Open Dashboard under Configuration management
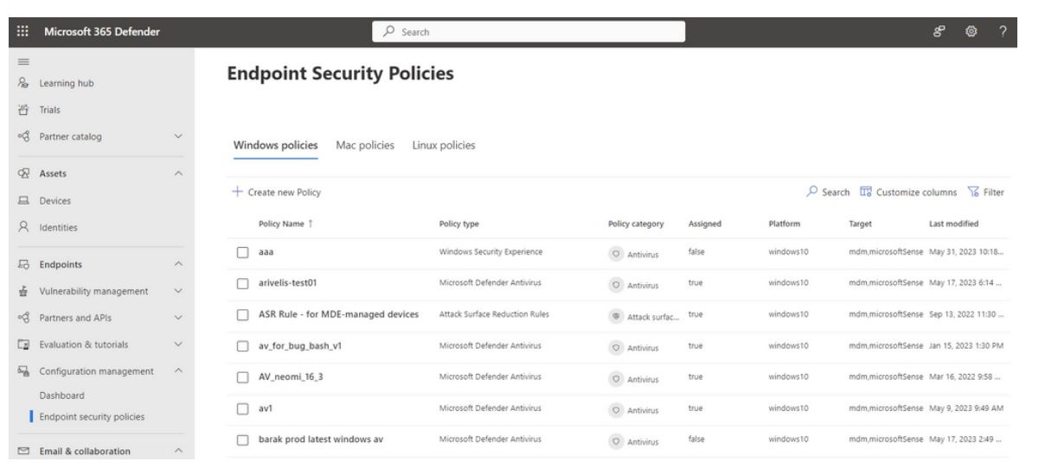 tap(61, 395)
